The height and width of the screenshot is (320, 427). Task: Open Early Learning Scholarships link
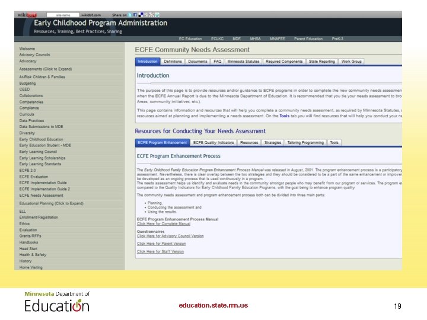click(42, 158)
